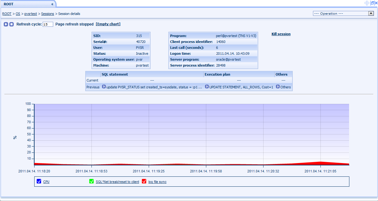The image size is (378, 201).
Task: Click the Empty chart link
Action: pyautogui.click(x=108, y=24)
